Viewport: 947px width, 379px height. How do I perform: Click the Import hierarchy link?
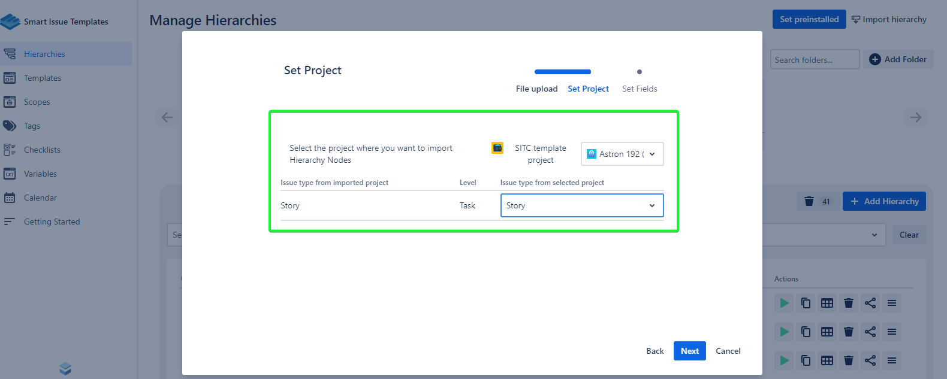coord(889,19)
